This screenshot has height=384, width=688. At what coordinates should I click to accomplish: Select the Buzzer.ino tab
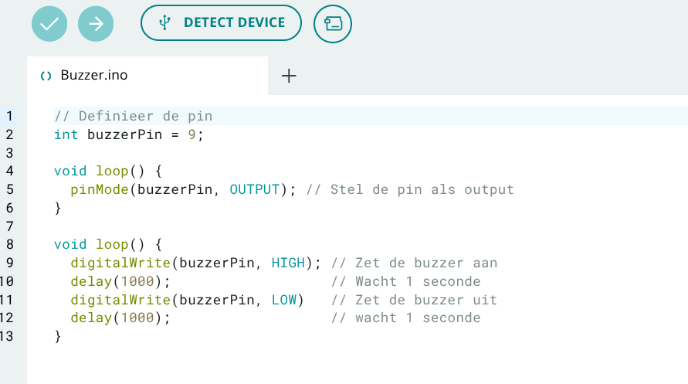point(94,76)
